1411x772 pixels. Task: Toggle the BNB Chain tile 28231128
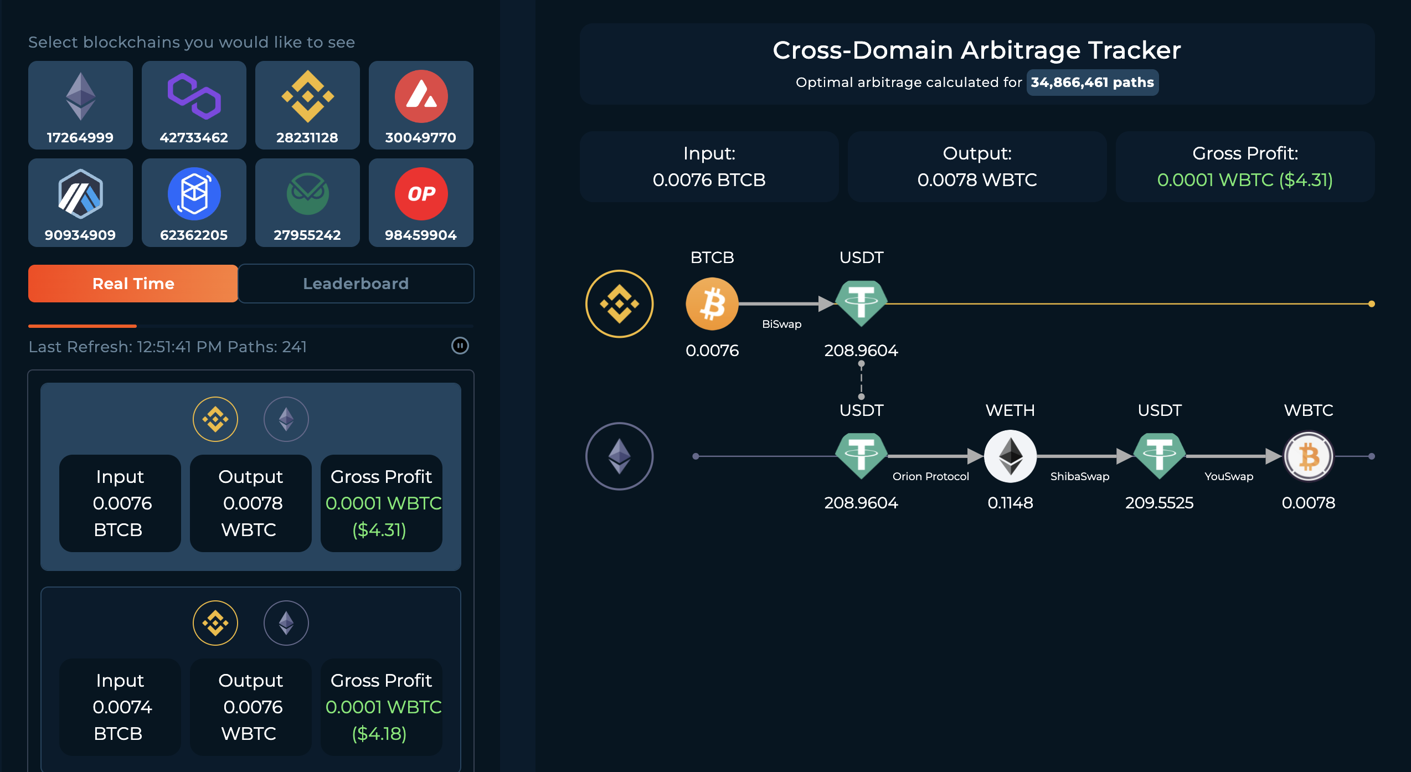307,105
